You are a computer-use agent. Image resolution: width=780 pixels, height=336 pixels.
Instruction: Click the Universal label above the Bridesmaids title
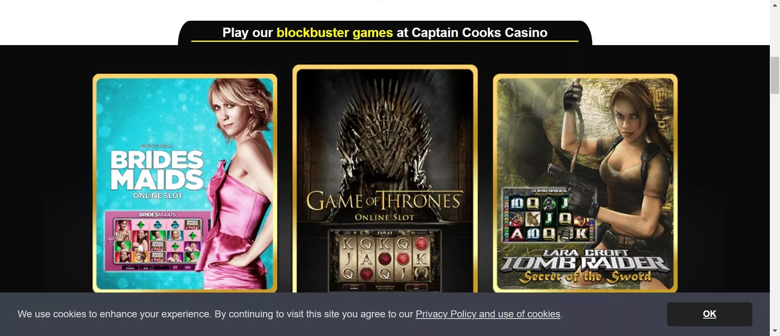157,146
